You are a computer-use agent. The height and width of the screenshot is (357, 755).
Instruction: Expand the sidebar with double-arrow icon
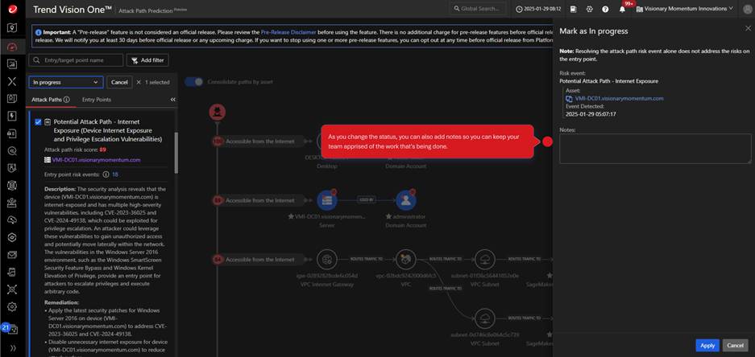pos(13,348)
